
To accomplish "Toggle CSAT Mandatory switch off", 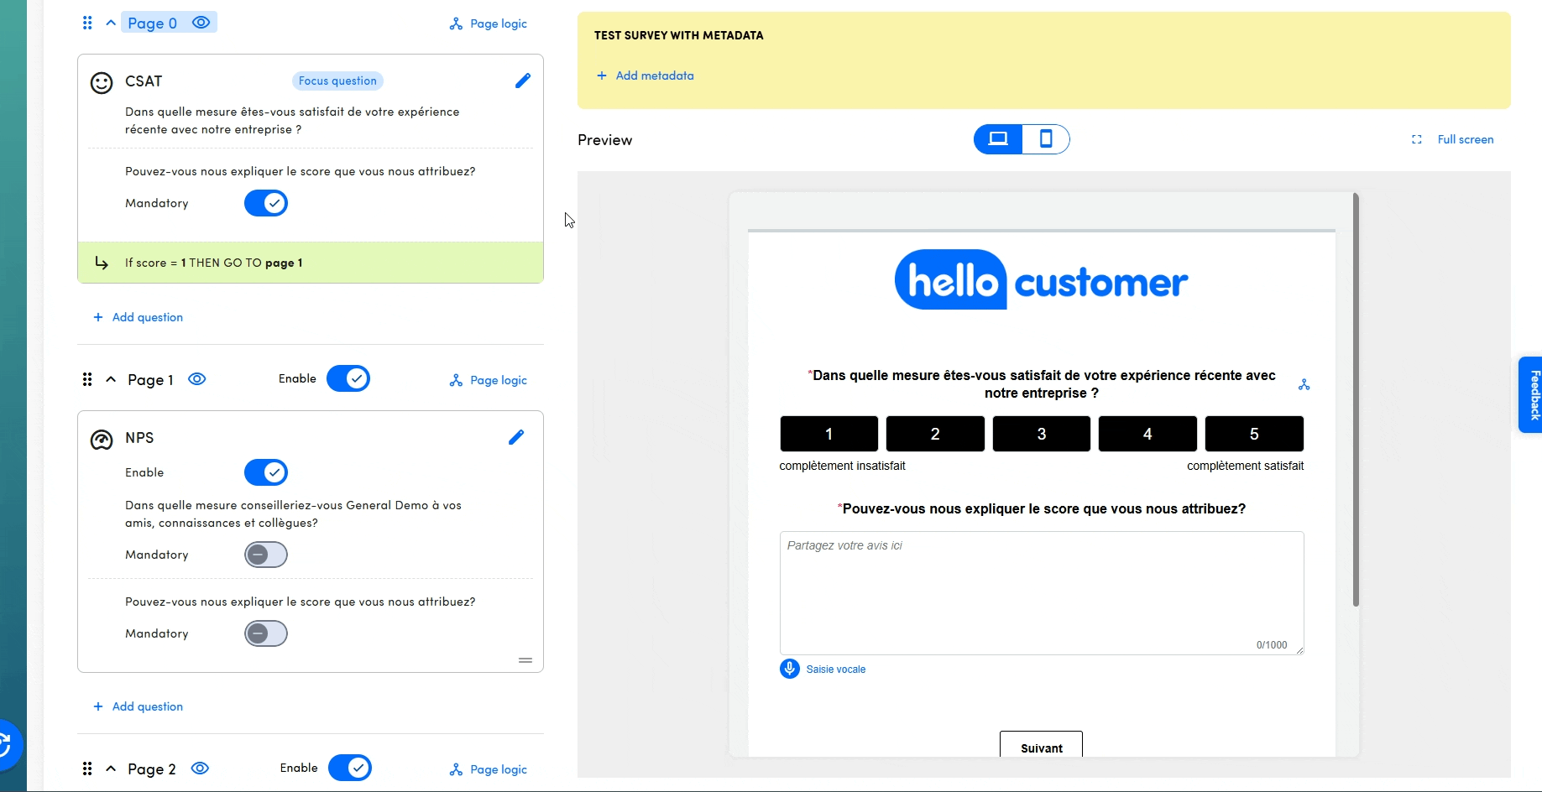I will tap(266, 203).
